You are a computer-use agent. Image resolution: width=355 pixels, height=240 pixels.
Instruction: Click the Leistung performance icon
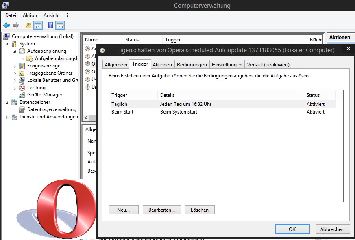click(x=22, y=88)
